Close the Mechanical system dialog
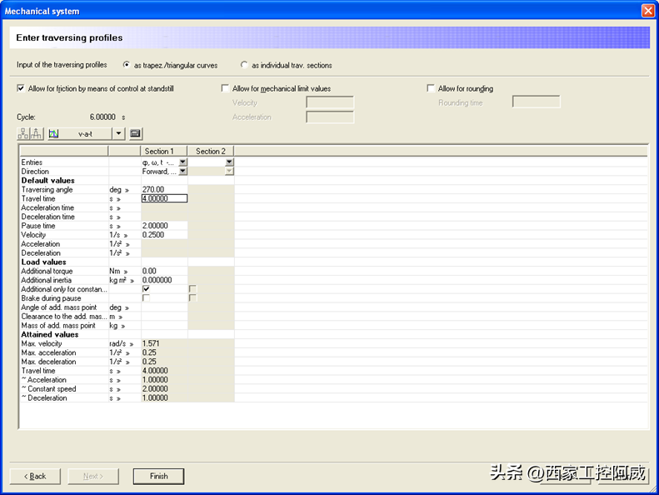 (647, 11)
